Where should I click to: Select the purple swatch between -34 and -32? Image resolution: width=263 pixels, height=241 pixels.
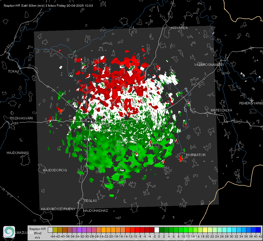click(79, 230)
